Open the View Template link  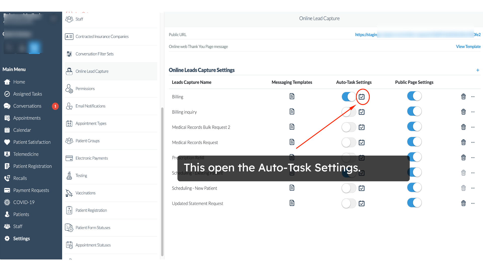(468, 47)
